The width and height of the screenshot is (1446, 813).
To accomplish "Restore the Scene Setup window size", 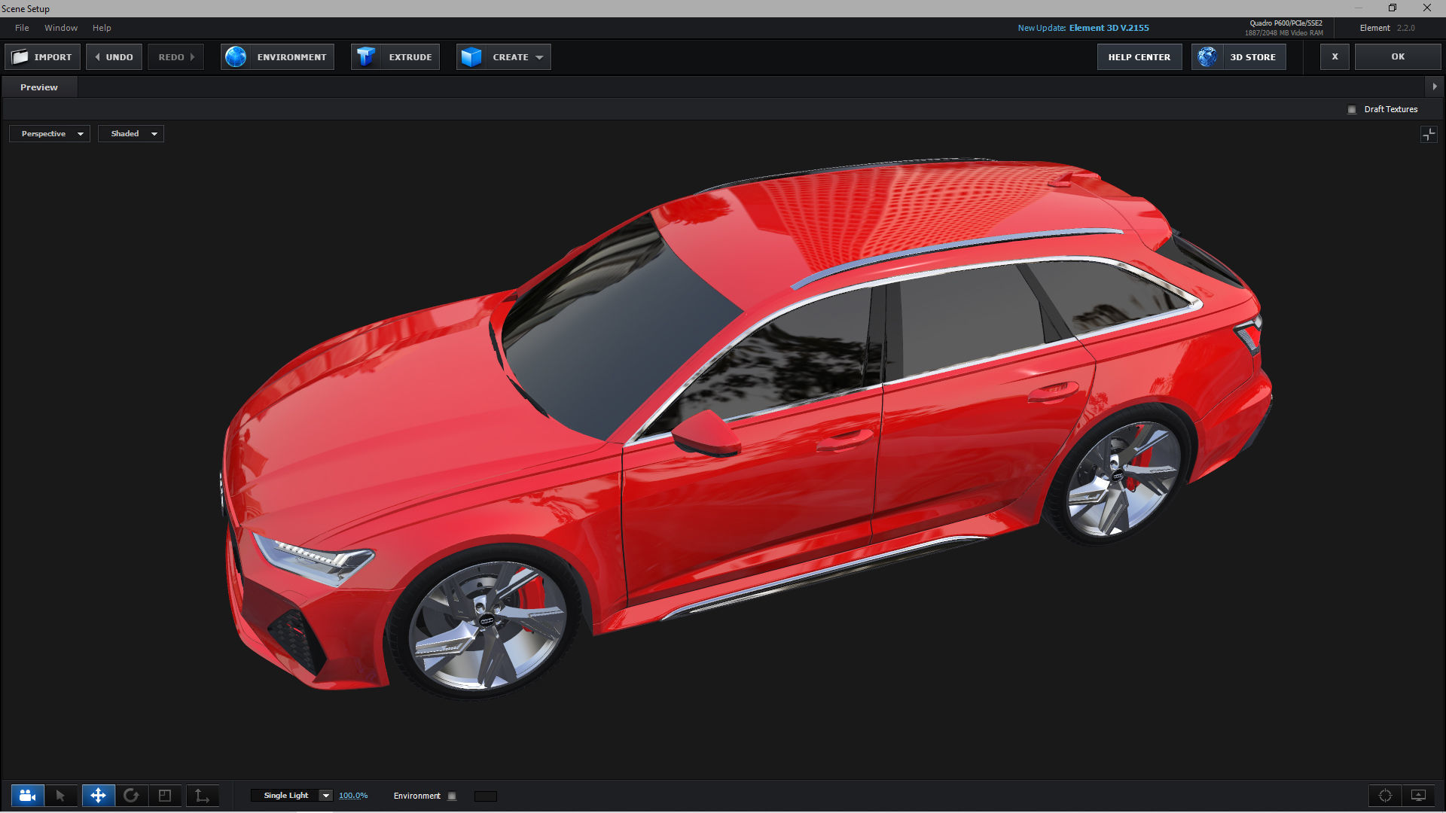I will [x=1393, y=8].
